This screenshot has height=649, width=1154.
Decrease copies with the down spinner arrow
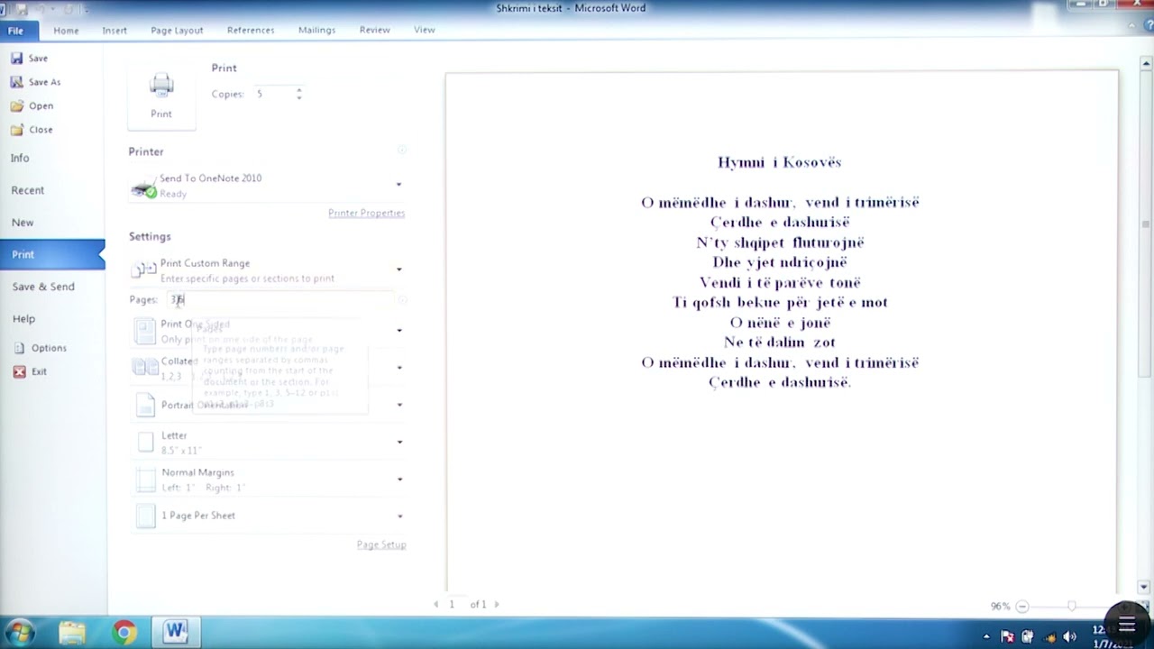tap(298, 97)
